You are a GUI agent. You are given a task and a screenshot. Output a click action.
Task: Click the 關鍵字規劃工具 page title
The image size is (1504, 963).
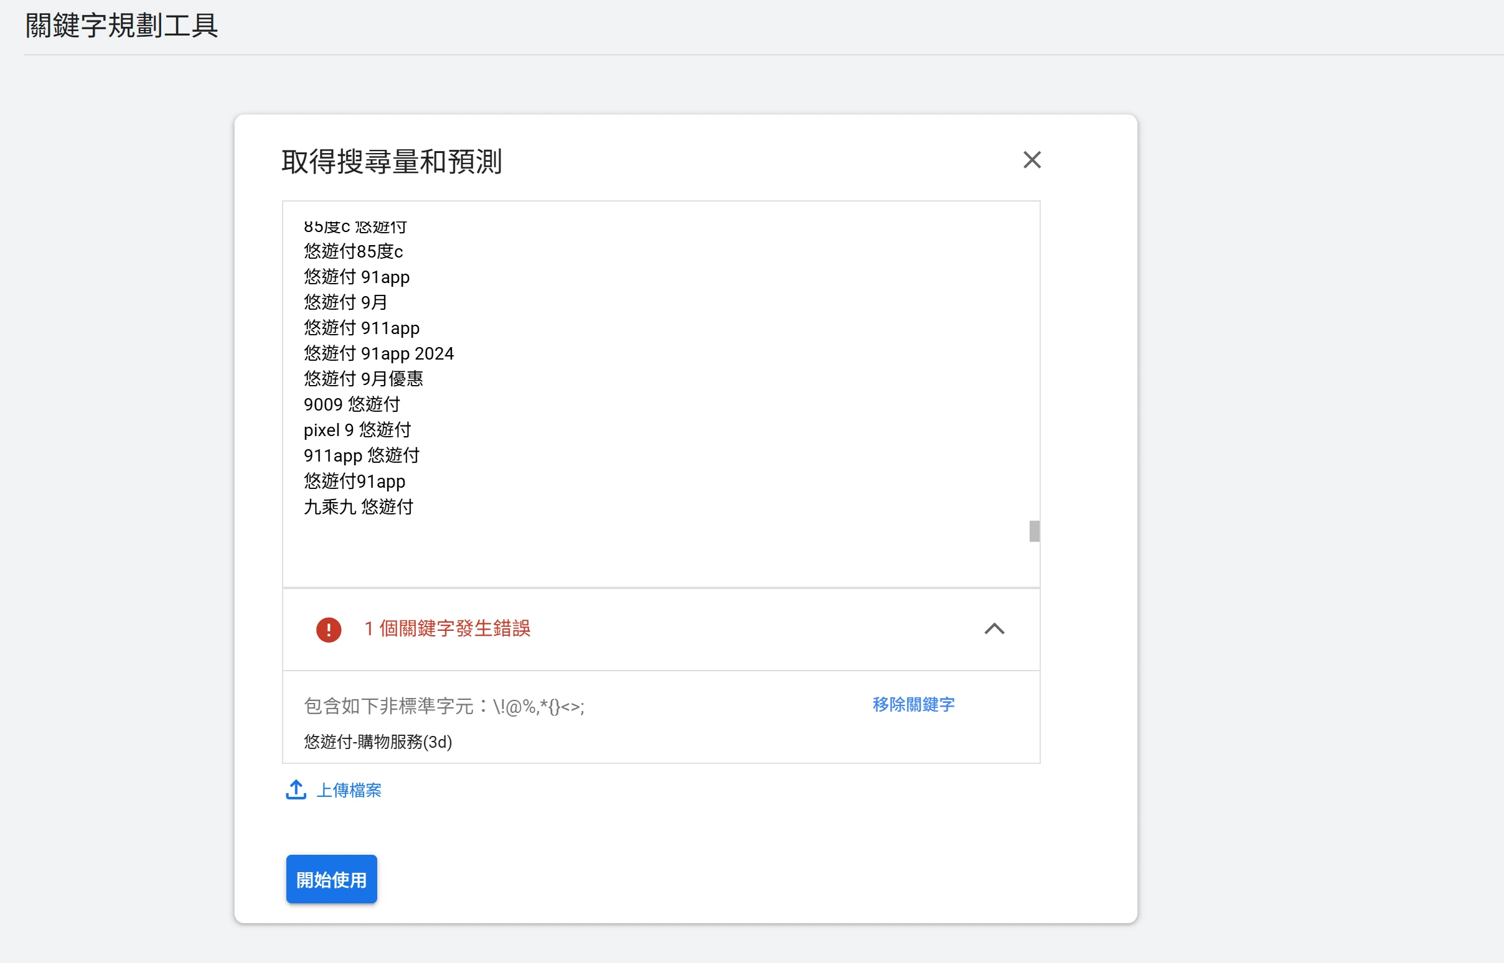121,26
